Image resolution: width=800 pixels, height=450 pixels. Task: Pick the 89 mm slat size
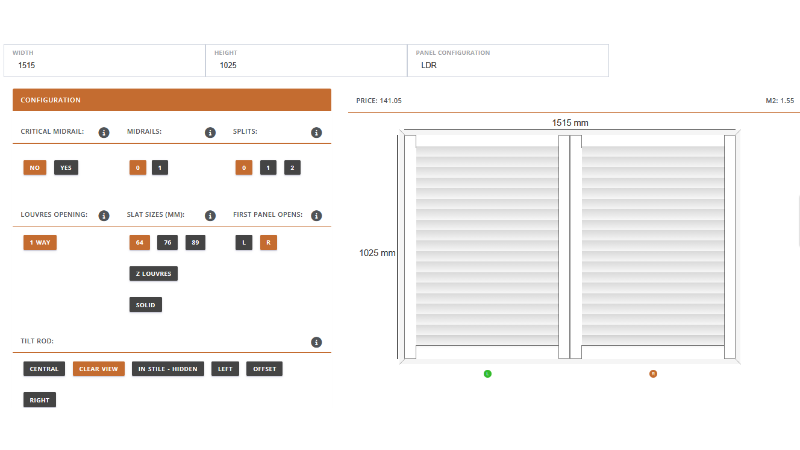tap(195, 242)
